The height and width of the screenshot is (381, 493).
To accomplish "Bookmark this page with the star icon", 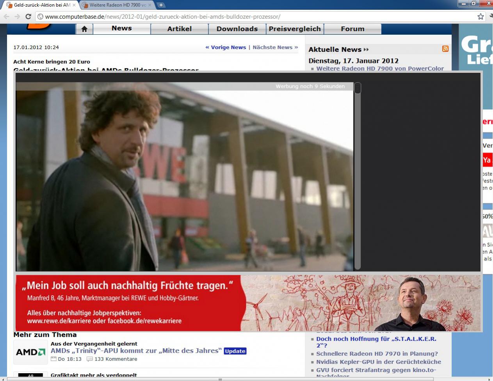I will (x=481, y=16).
